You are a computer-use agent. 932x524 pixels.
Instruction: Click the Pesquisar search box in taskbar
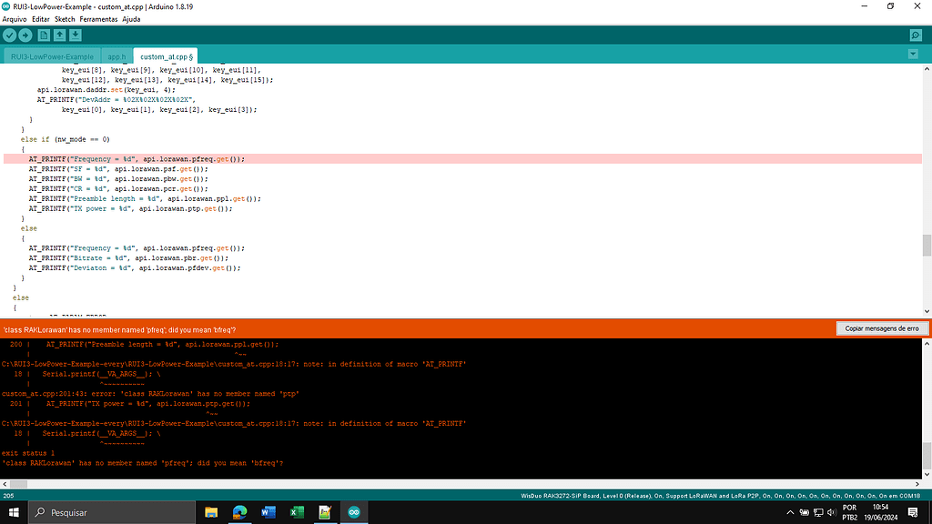coord(109,513)
